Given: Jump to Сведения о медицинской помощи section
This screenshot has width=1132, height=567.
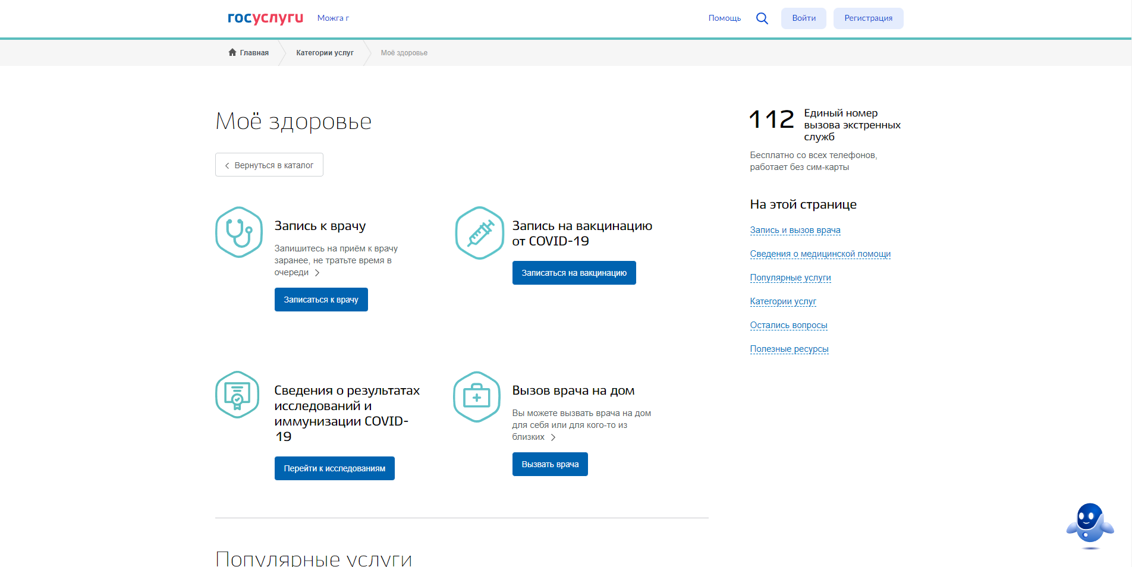Looking at the screenshot, I should coord(820,254).
